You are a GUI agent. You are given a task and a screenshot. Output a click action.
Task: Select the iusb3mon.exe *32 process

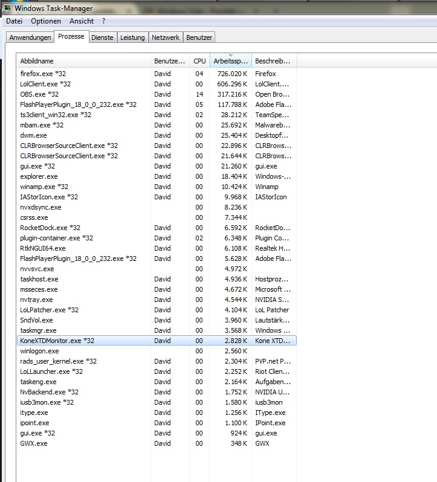[157, 402]
